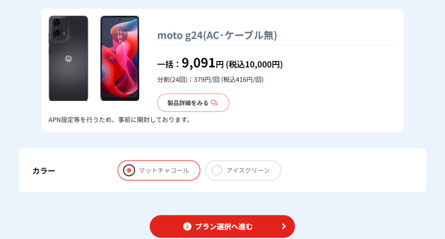Select the アイスグリーン radio circle
445x239 pixels.
[x=217, y=170]
